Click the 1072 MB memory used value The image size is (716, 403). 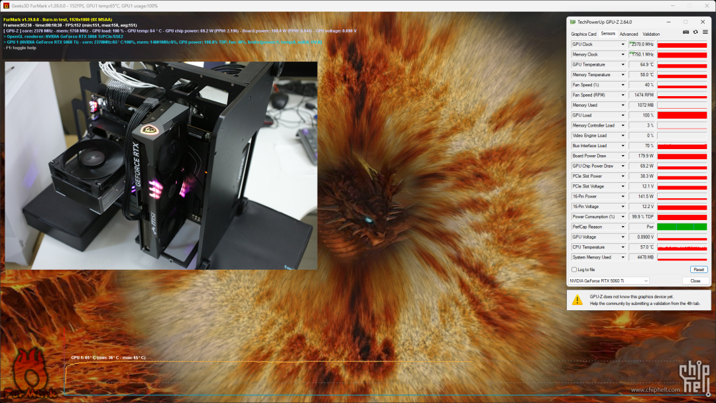642,105
